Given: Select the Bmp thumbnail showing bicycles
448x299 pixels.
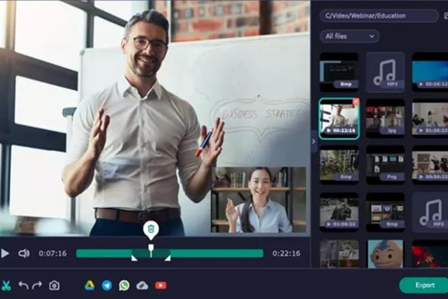Looking at the screenshot, I should [x=339, y=165].
